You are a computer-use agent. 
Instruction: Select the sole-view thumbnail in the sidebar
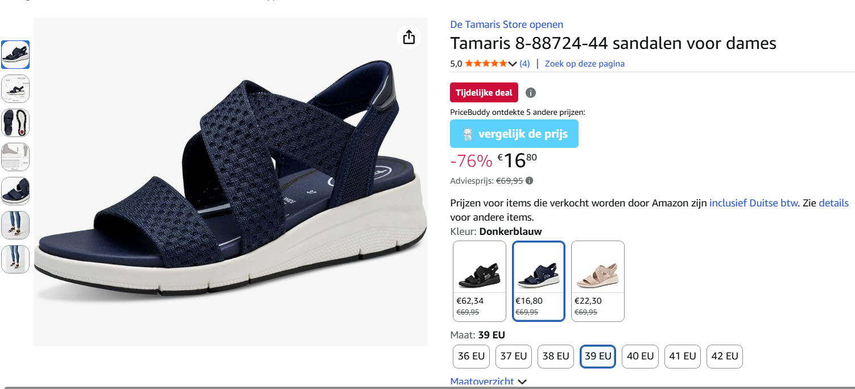(15, 122)
